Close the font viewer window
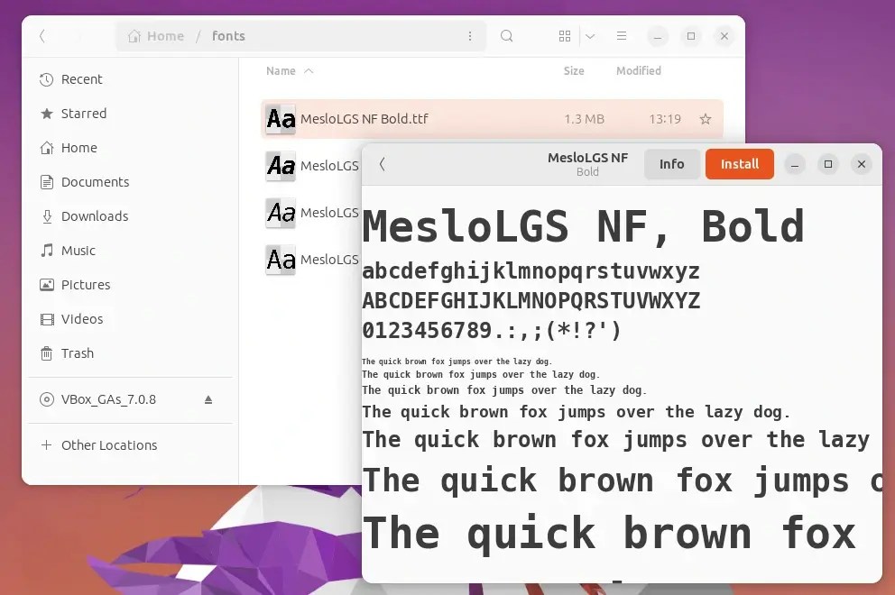 click(x=862, y=164)
